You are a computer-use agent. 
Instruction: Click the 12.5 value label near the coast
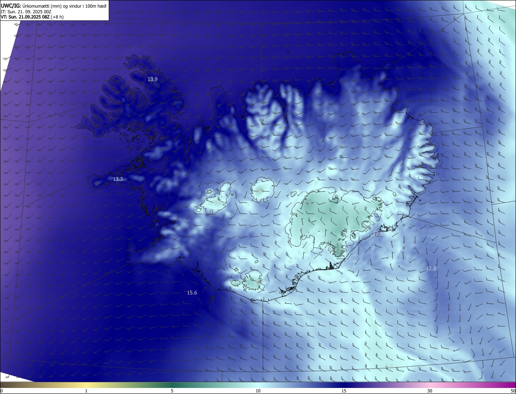click(378, 234)
